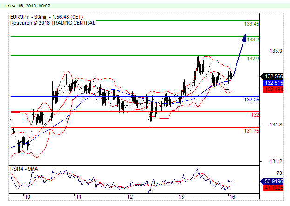
Task: Click the red 131.75 support label
Action: tap(251, 131)
